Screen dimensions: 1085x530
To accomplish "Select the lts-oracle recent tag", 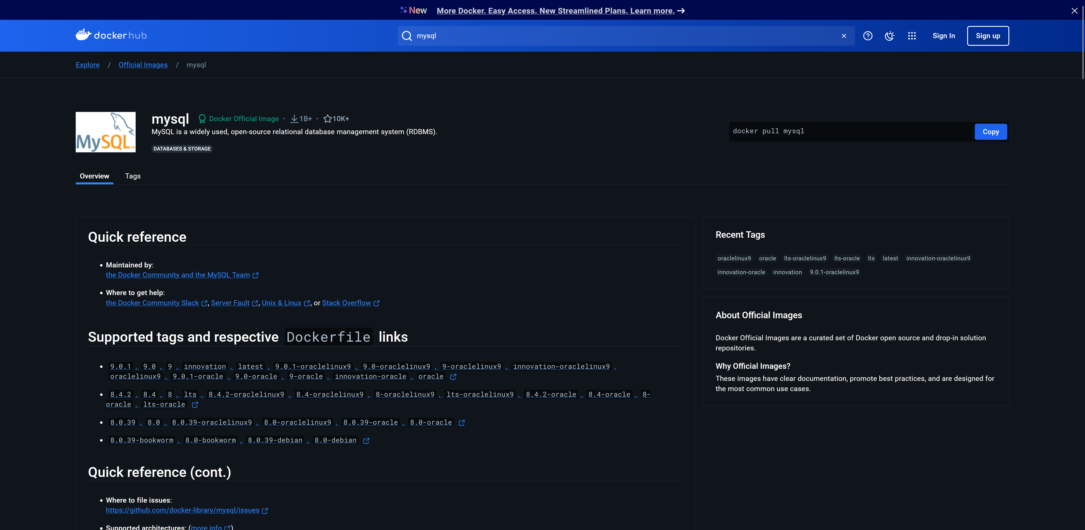I will [x=847, y=258].
